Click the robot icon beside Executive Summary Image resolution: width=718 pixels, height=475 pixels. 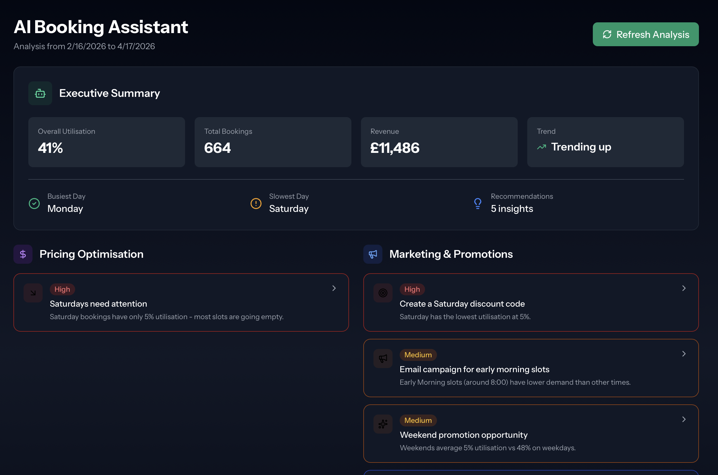(40, 93)
